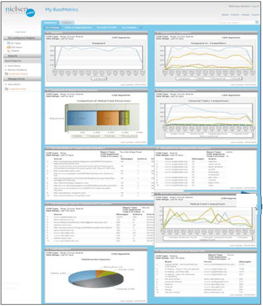
Task: Click the Vanguard legend below first chart
Action: [x=99, y=78]
